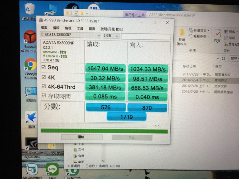
Task: Open PotPlayer desktop shortcut
Action: (52, 149)
